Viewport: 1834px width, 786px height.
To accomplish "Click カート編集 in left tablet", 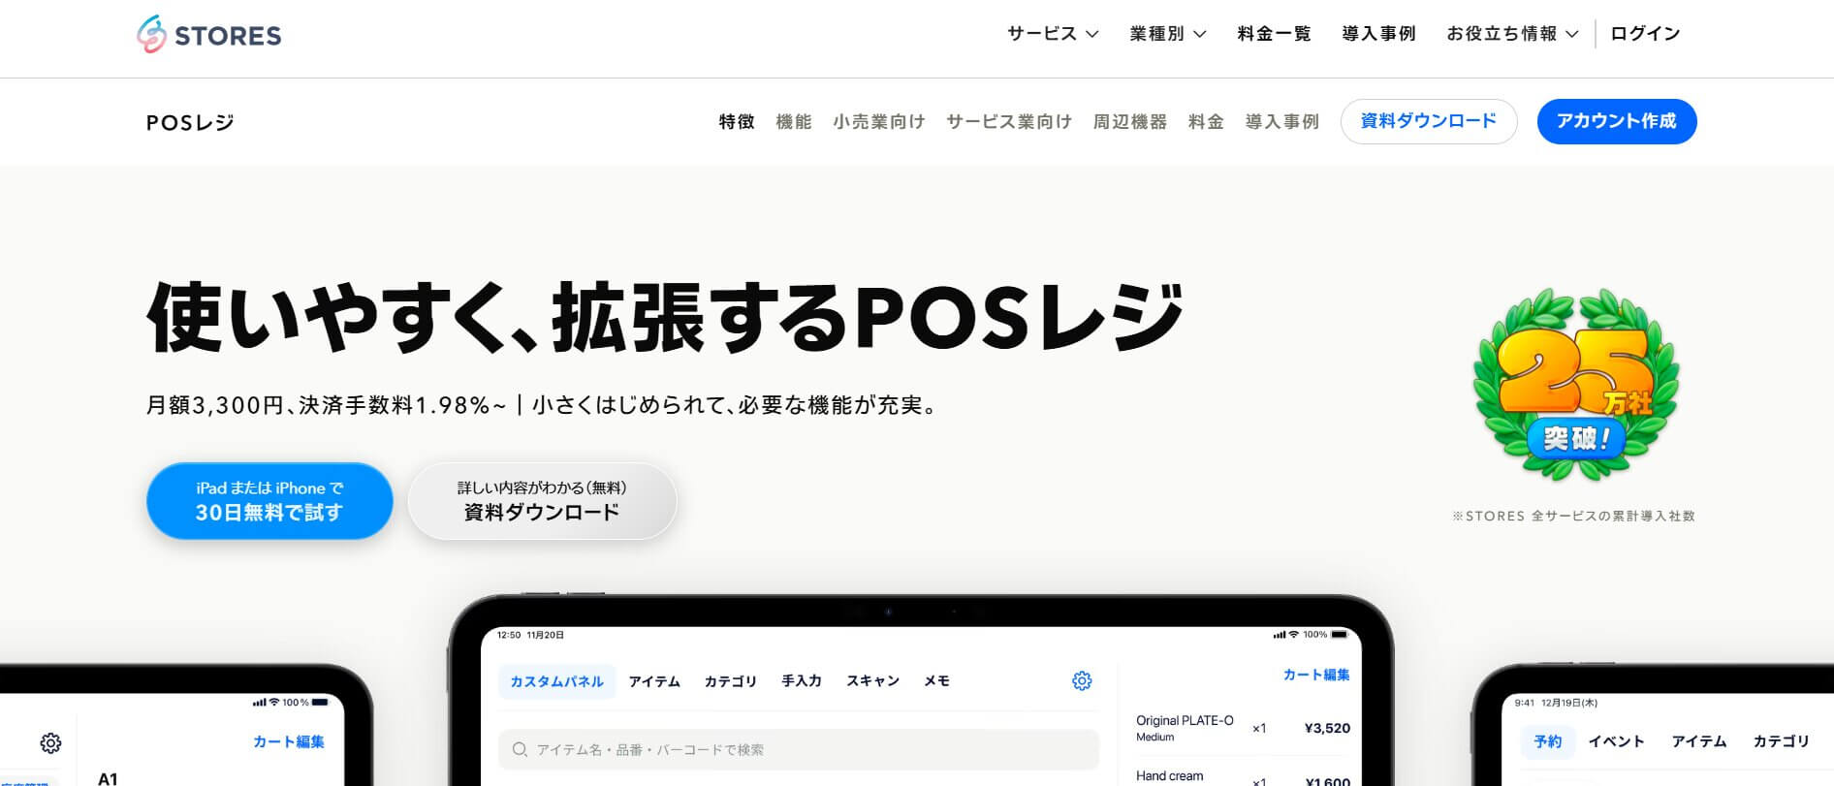I will coord(289,741).
